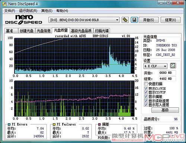The height and width of the screenshot is (143, 186).
Task: Click the refresh icon next to speed setting
Action: [x=173, y=66]
